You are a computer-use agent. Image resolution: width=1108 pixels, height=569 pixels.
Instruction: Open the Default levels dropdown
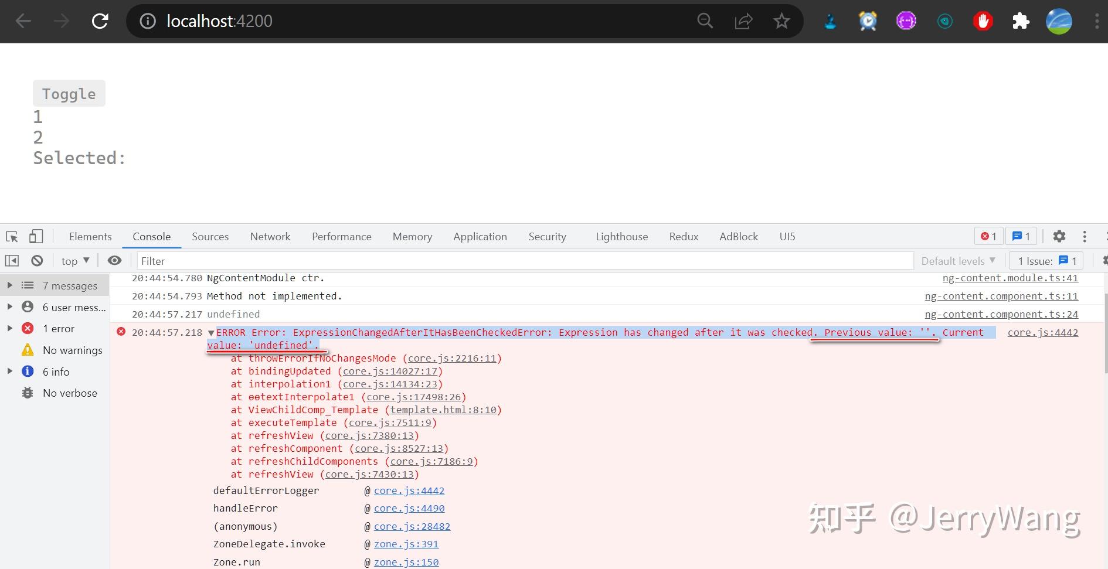[958, 261]
